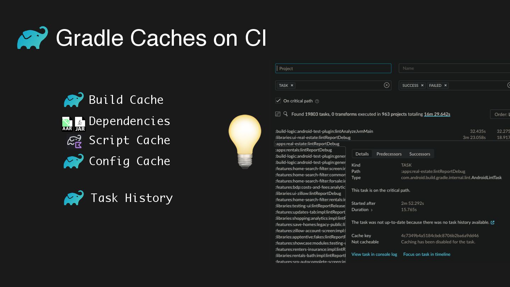Select the :features:home-search-filter:forsale row

(310, 181)
